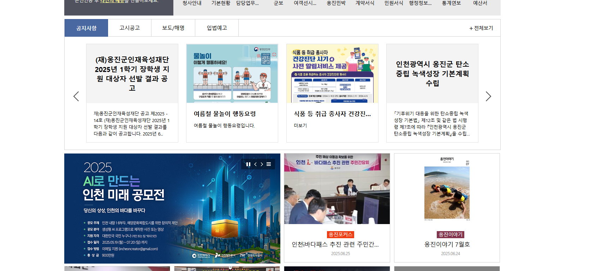Open 청사안내 menu item
The height and width of the screenshot is (271, 590).
[192, 3]
